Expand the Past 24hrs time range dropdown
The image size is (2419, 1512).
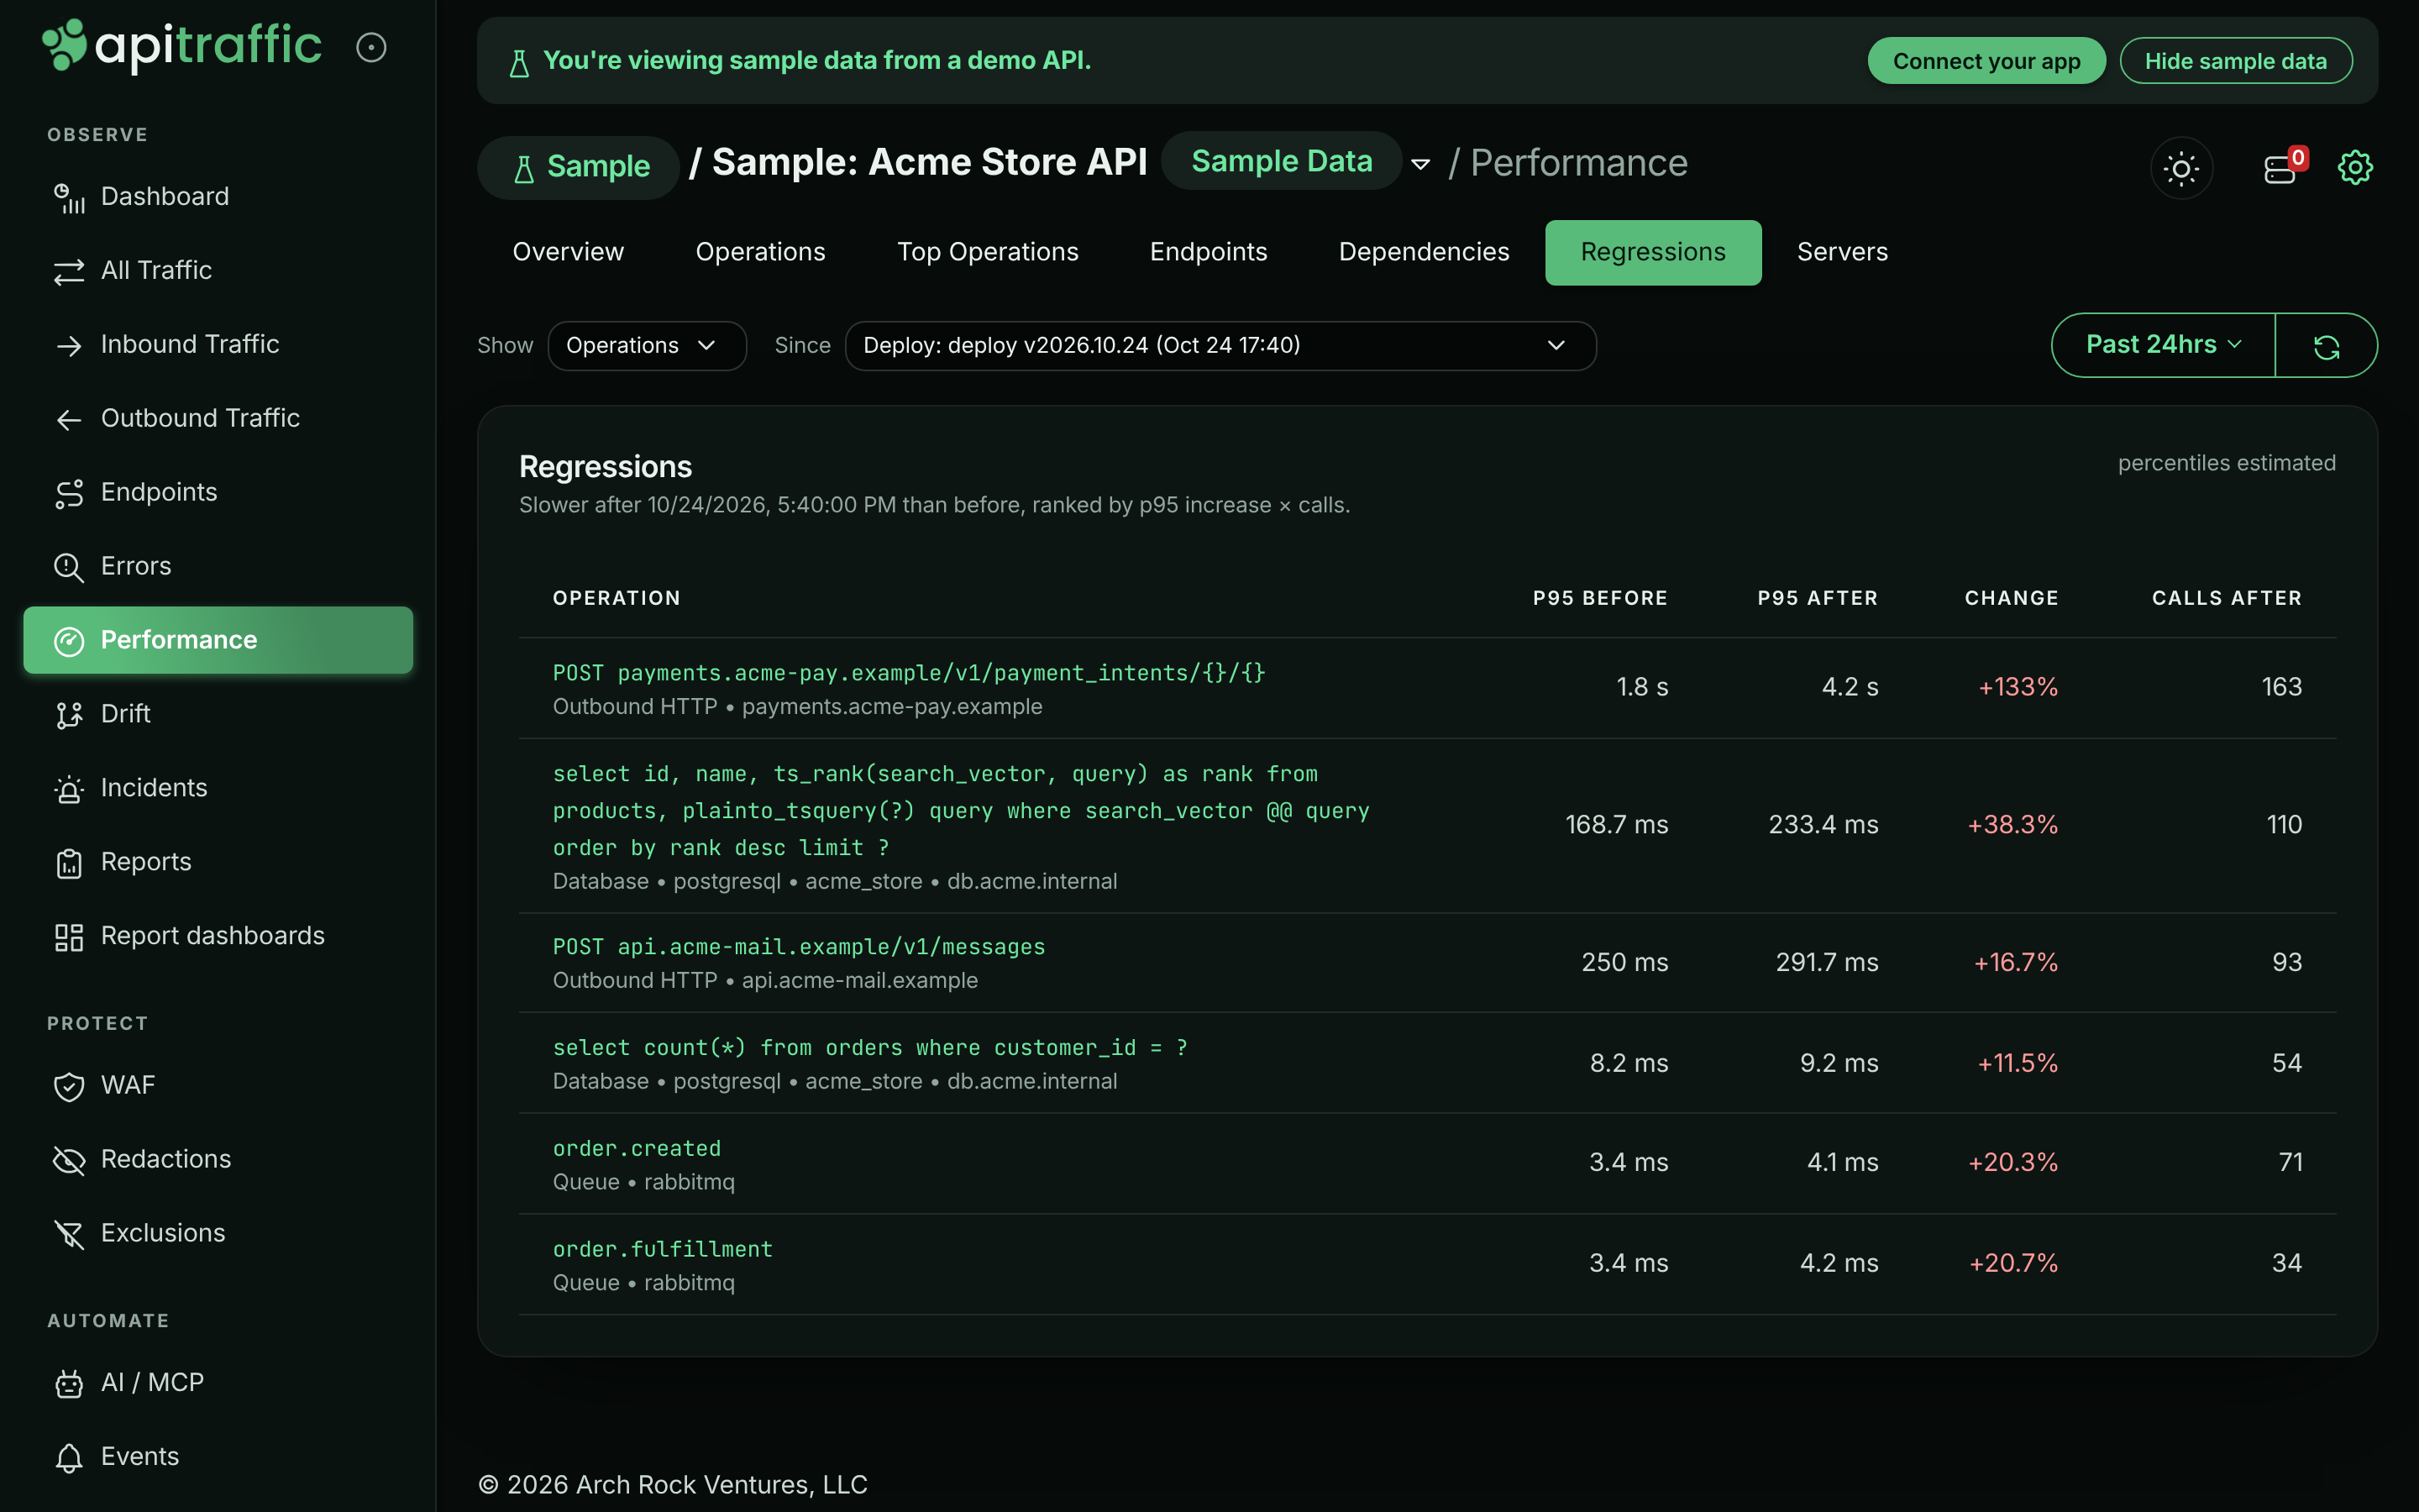(x=2163, y=346)
